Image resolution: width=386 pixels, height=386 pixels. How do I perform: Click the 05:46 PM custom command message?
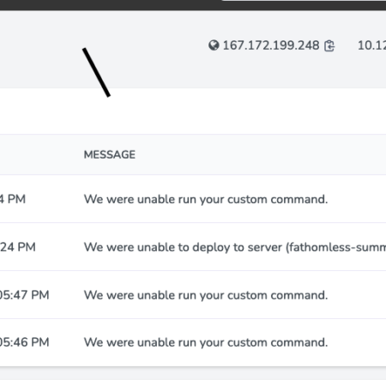206,342
